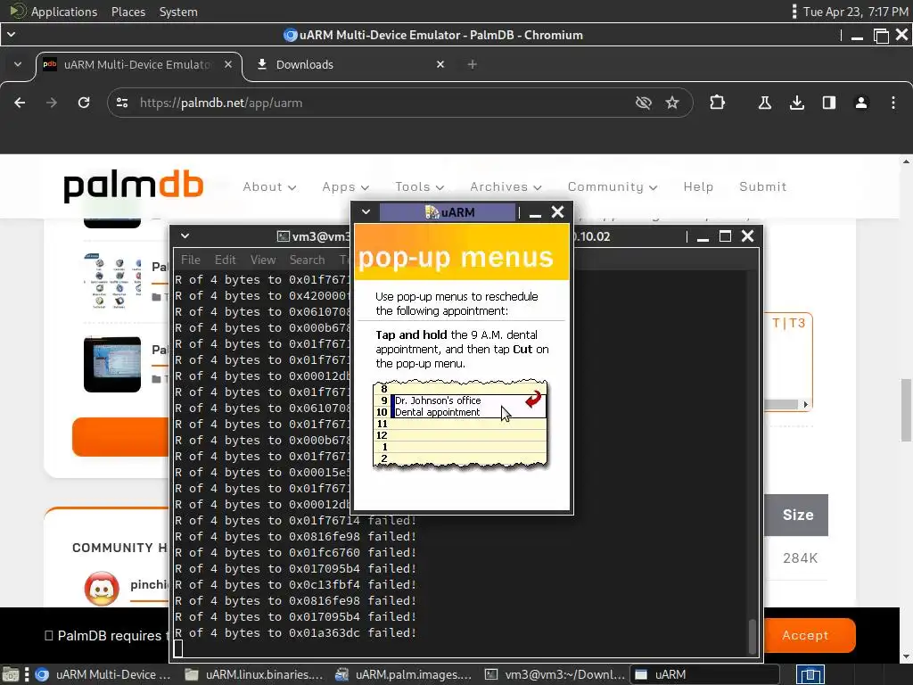Close the uARM Multi-Device Emulator tab
This screenshot has height=685, width=913.
(x=228, y=64)
